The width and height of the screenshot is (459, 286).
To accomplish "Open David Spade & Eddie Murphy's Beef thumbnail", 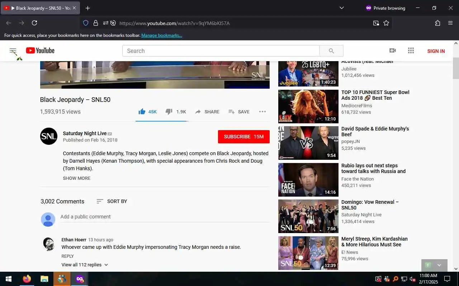I will [x=308, y=143].
